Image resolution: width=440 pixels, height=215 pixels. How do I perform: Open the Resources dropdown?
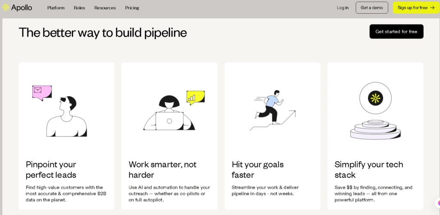point(105,8)
